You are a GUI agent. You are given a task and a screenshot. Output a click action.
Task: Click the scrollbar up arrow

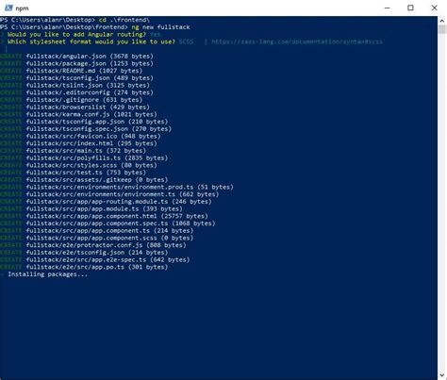coord(442,21)
